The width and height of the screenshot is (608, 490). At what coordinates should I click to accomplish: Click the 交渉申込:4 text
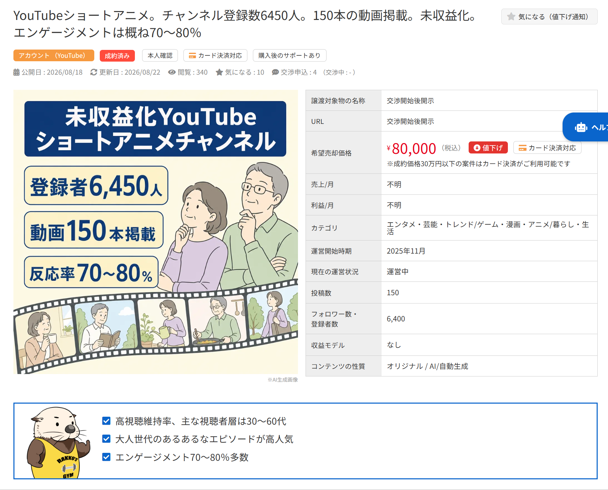pos(299,72)
